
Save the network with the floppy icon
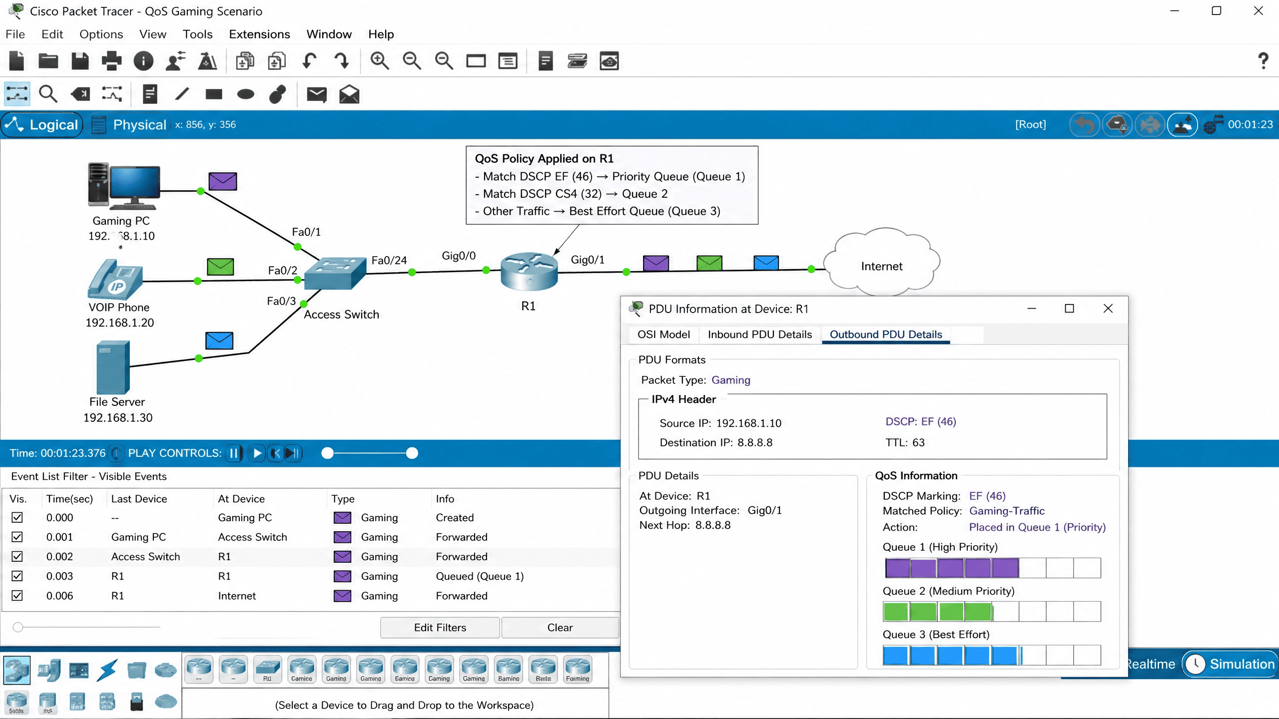[x=80, y=61]
